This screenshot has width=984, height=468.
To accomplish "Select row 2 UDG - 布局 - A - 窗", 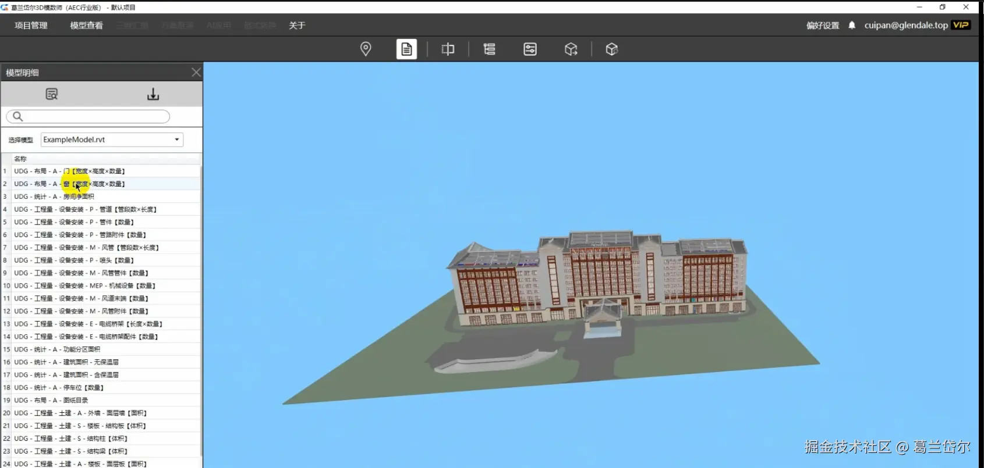I will pyautogui.click(x=101, y=184).
